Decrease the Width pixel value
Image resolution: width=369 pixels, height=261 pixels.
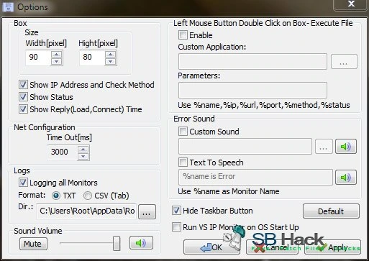pos(57,62)
